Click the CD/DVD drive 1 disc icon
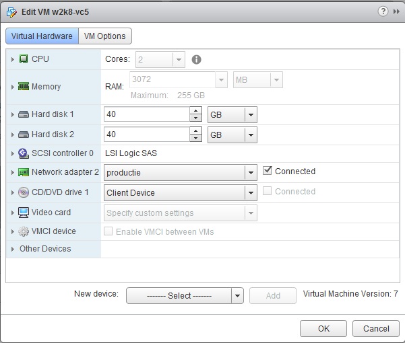405x343 pixels. 24,192
